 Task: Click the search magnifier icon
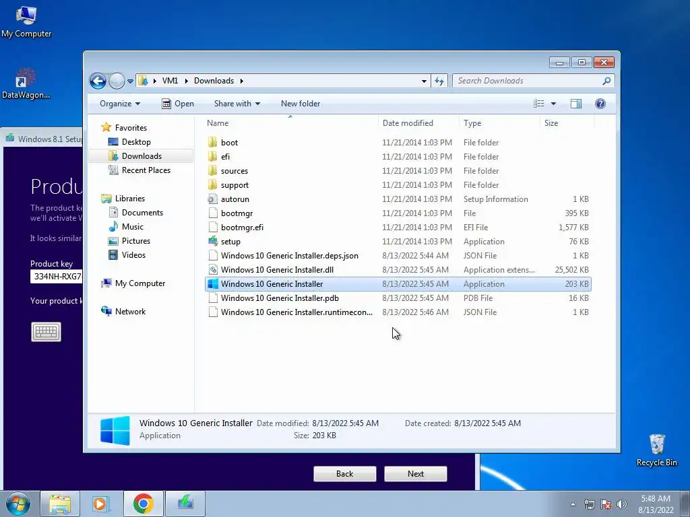pyautogui.click(x=607, y=81)
